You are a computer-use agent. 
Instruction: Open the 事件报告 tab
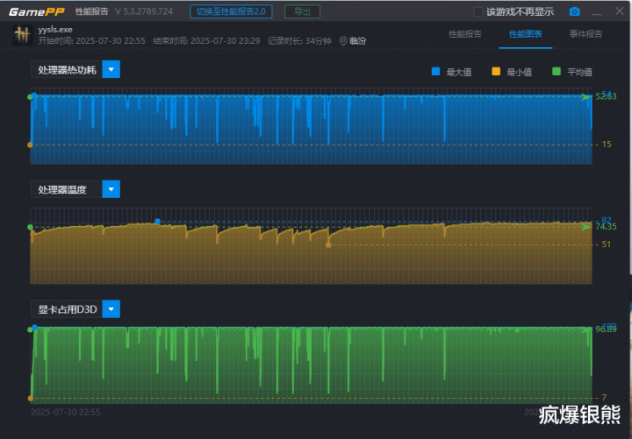(x=585, y=34)
